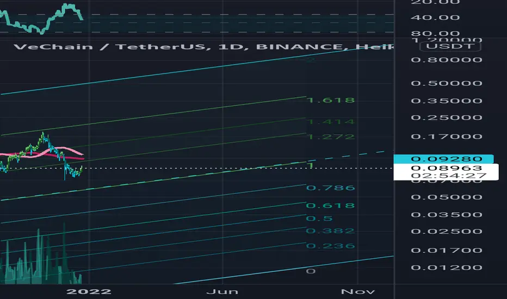Open the USDT currency selector
Viewport: 507px width, 299px height.
pyautogui.click(x=450, y=46)
